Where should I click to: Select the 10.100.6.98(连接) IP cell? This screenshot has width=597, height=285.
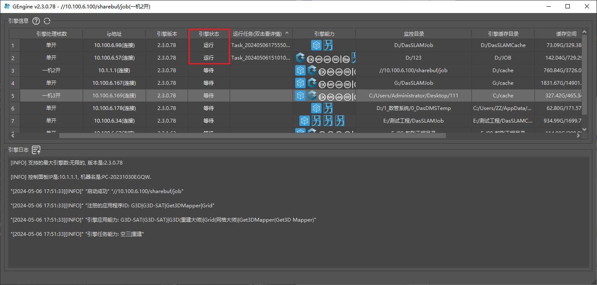click(x=114, y=45)
